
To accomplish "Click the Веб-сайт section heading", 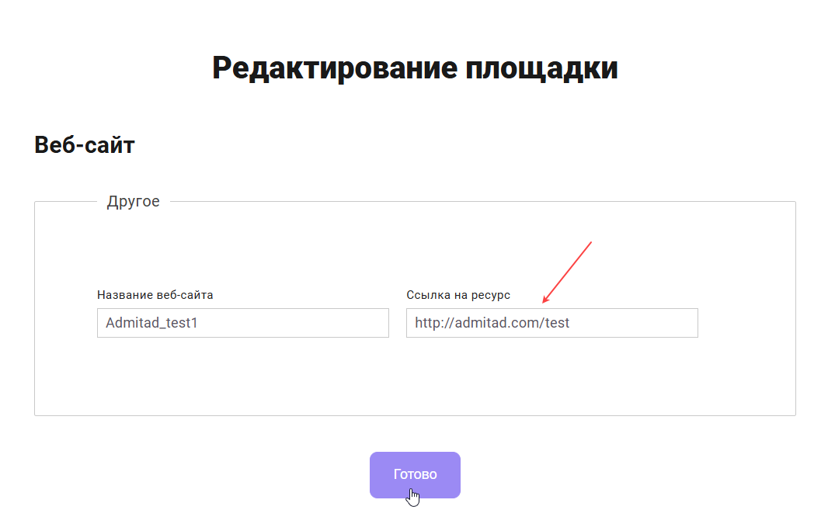I will tap(85, 144).
